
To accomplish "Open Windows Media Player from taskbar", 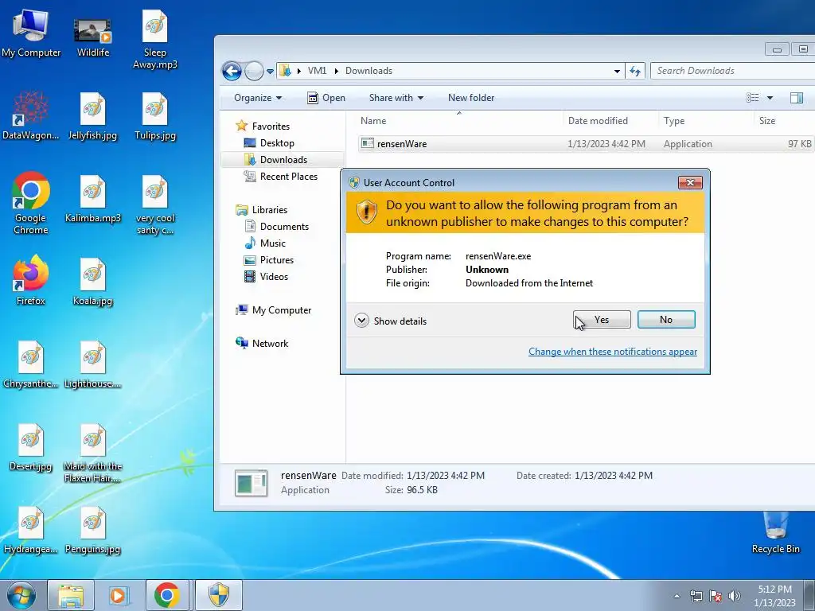I will pos(119,595).
